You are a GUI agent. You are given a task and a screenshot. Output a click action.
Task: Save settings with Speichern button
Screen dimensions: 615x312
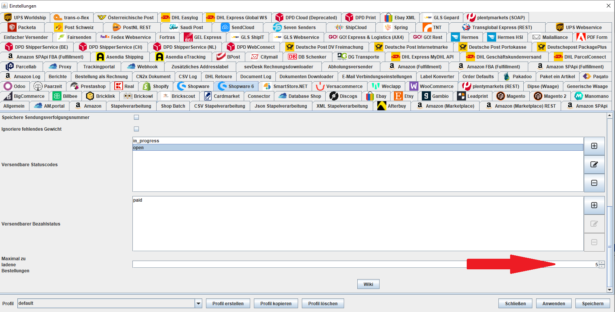pyautogui.click(x=593, y=303)
